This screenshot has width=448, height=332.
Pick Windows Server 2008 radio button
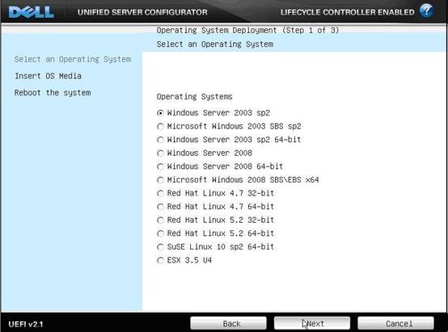coord(160,153)
